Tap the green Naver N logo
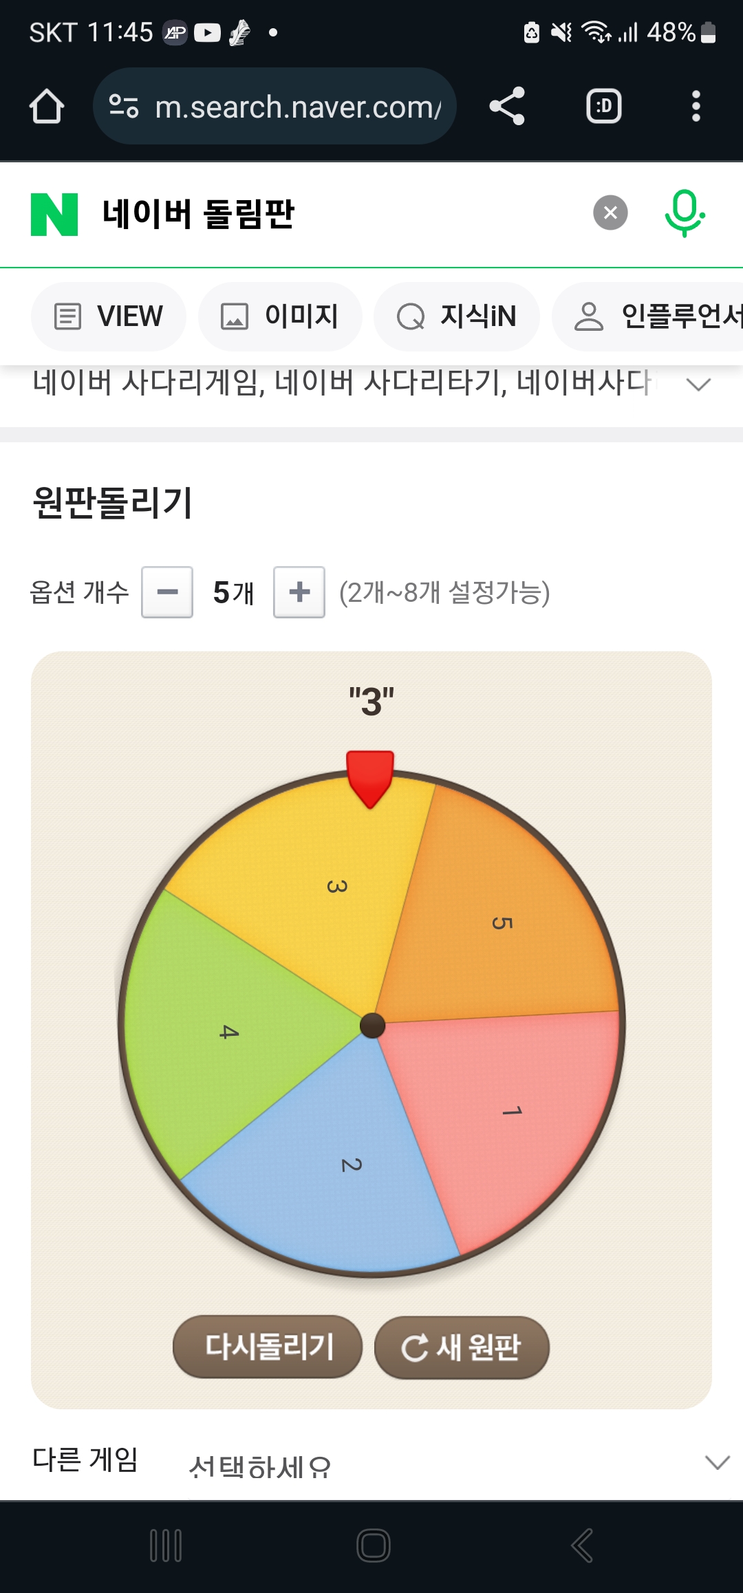The width and height of the screenshot is (743, 1593). coord(54,214)
